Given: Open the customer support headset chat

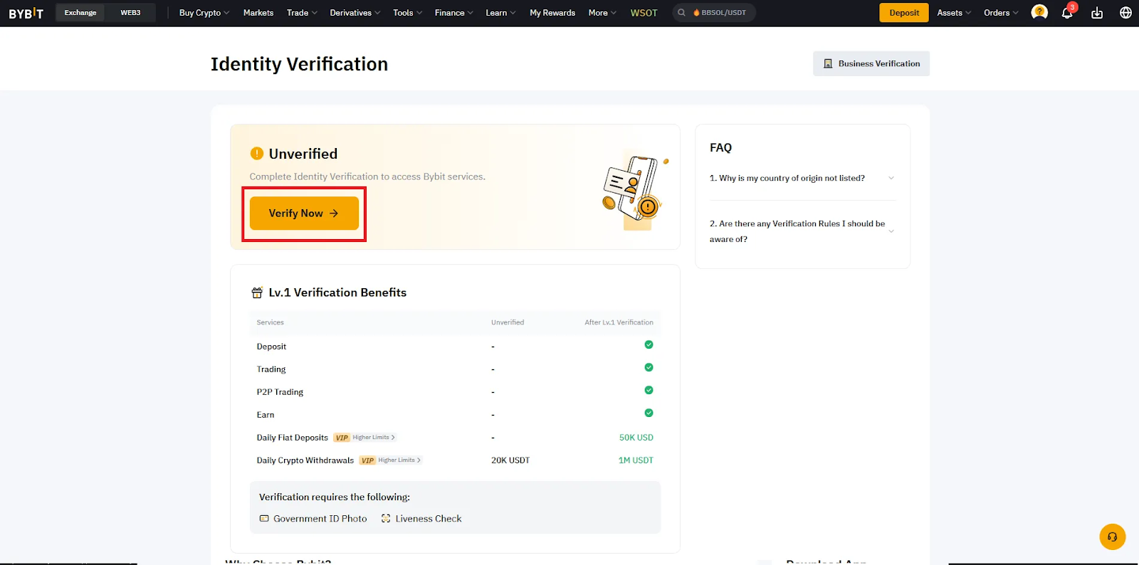Looking at the screenshot, I should point(1112,537).
